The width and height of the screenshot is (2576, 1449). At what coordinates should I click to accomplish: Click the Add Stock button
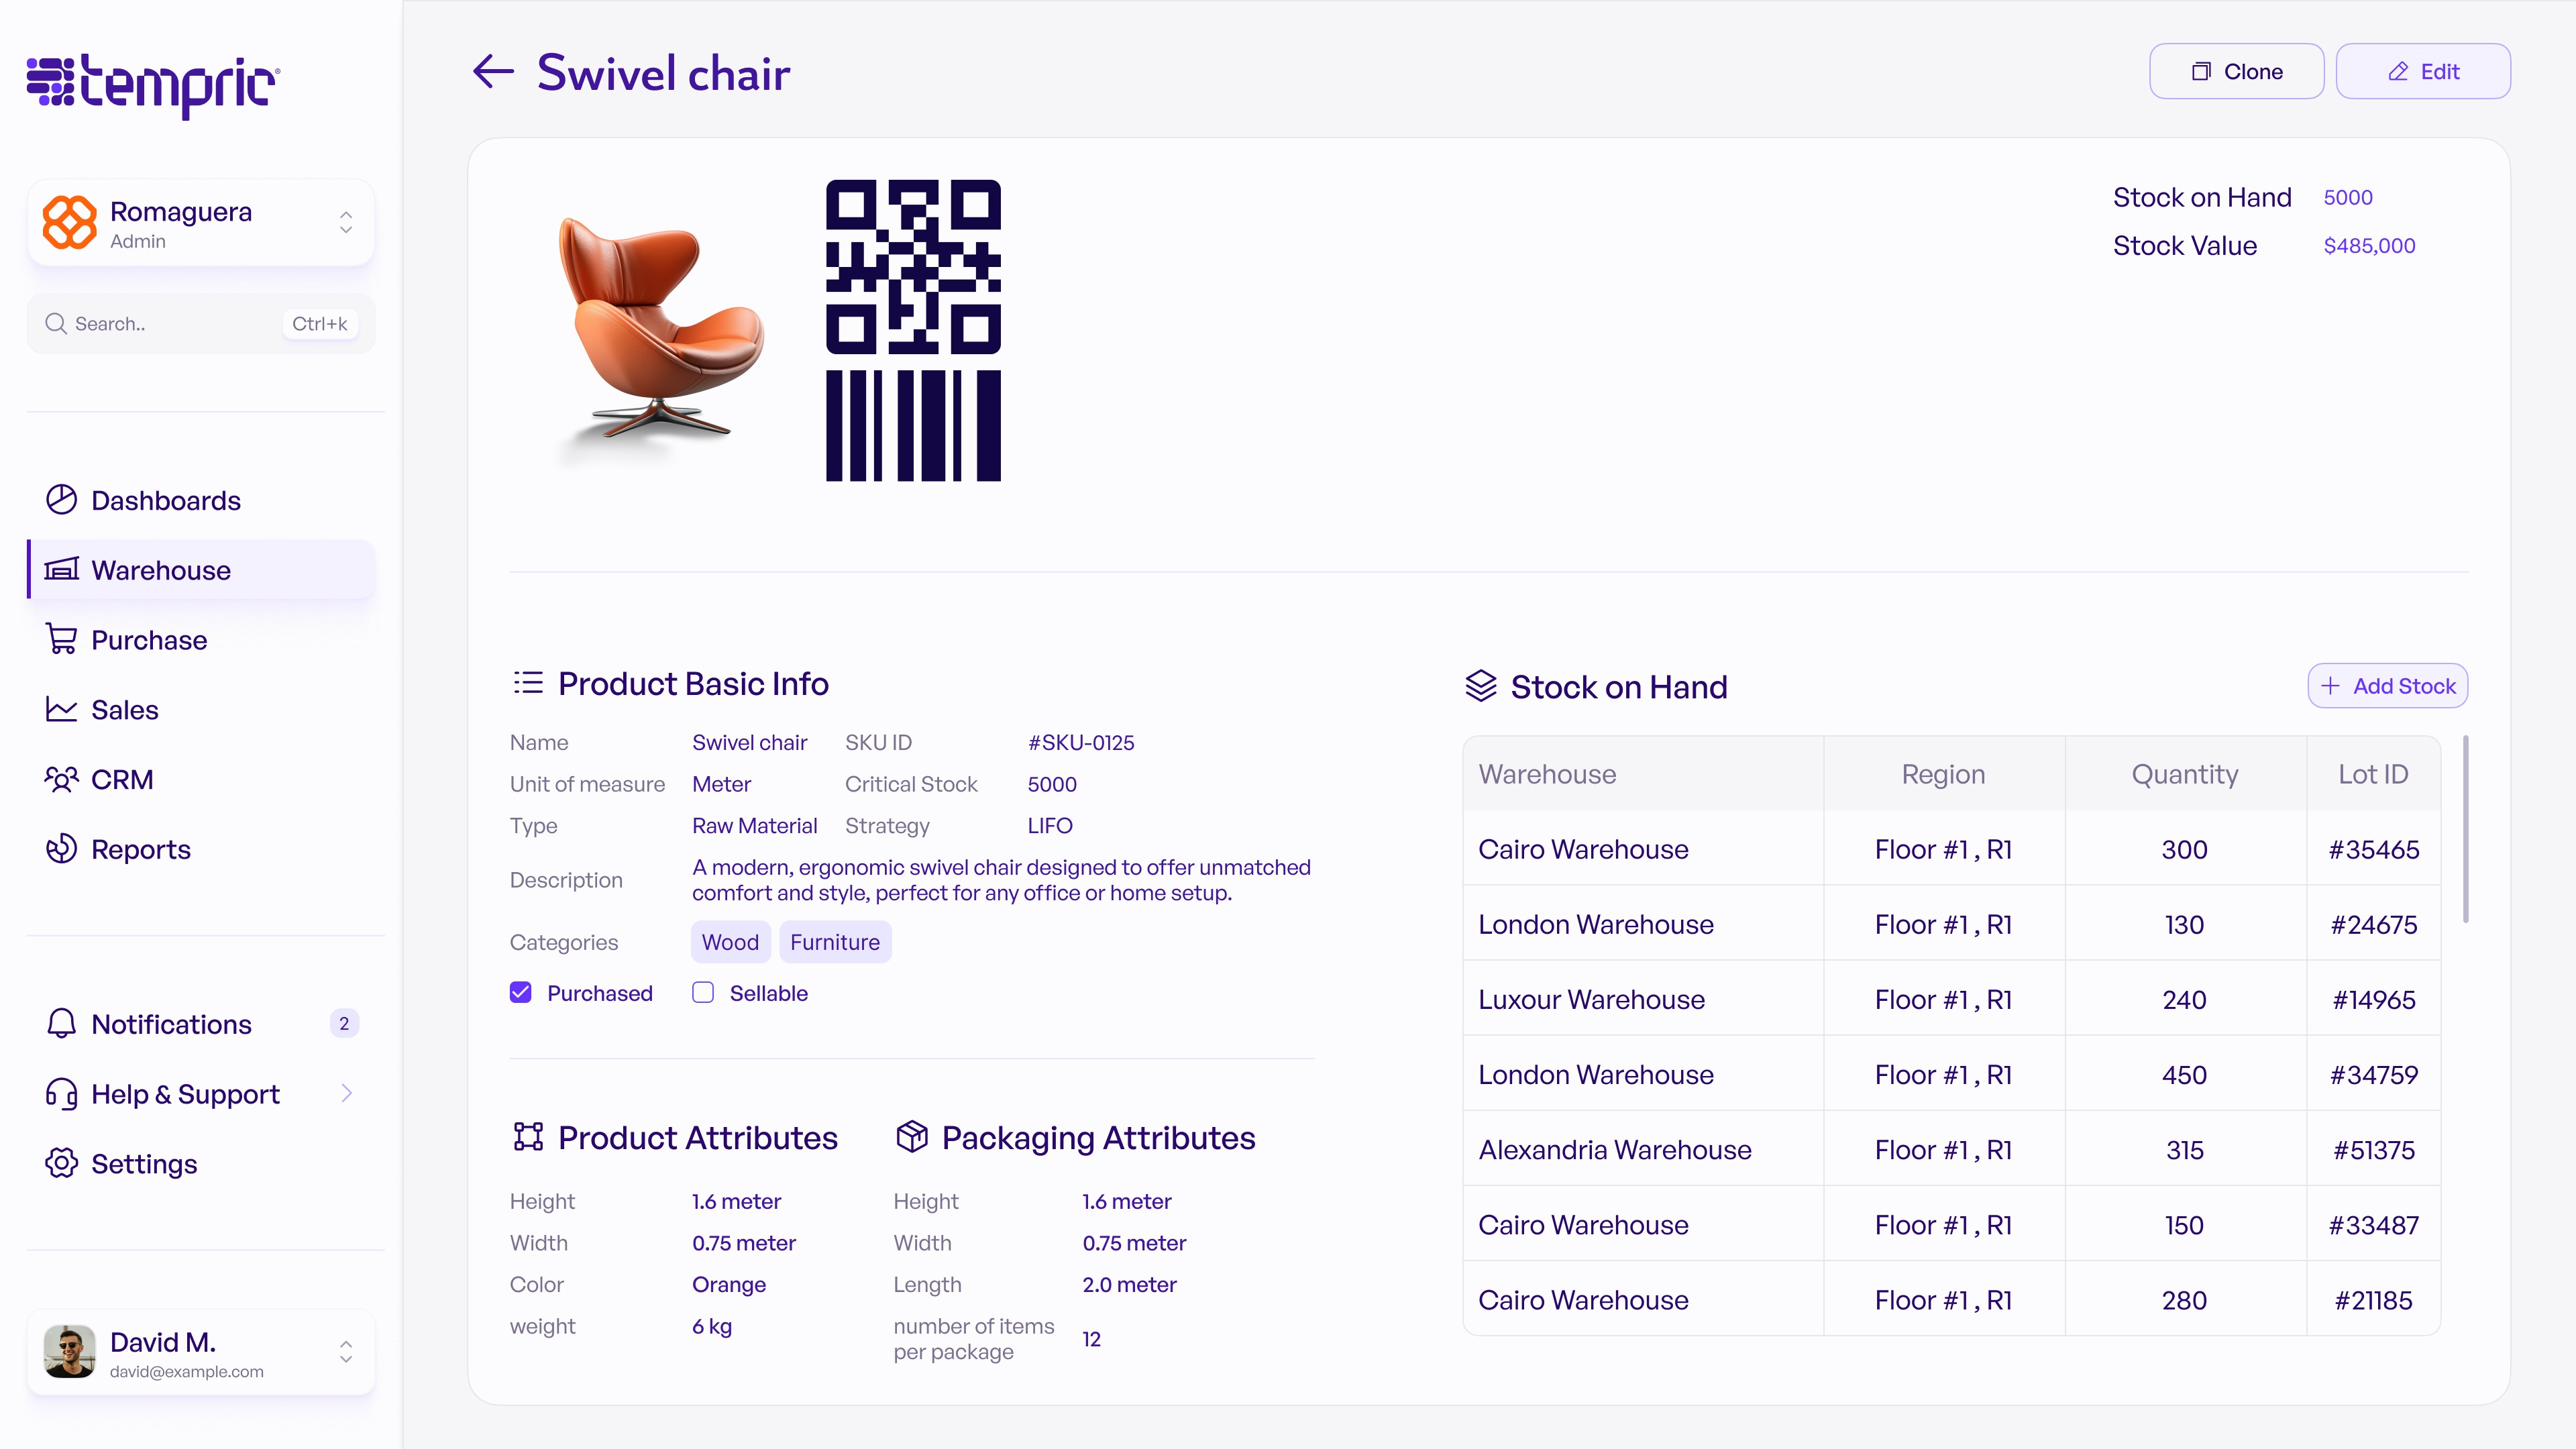click(2388, 686)
